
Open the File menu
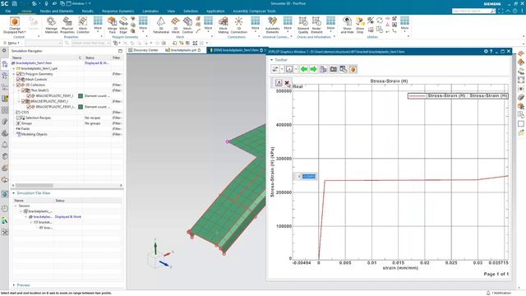click(x=8, y=11)
